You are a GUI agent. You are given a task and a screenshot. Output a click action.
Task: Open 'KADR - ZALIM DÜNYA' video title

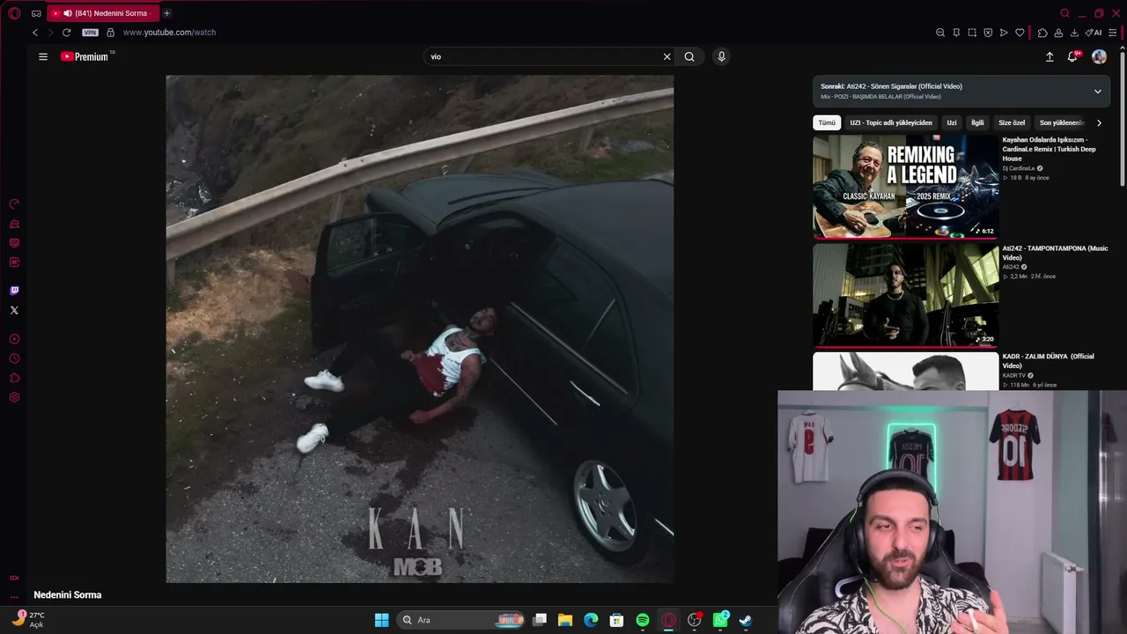1048,361
